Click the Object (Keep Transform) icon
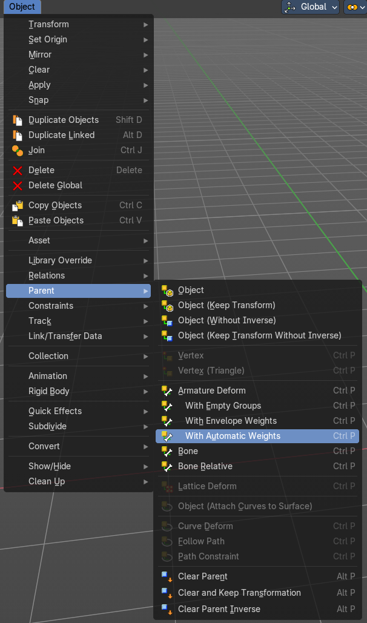The height and width of the screenshot is (623, 367). [x=167, y=306]
